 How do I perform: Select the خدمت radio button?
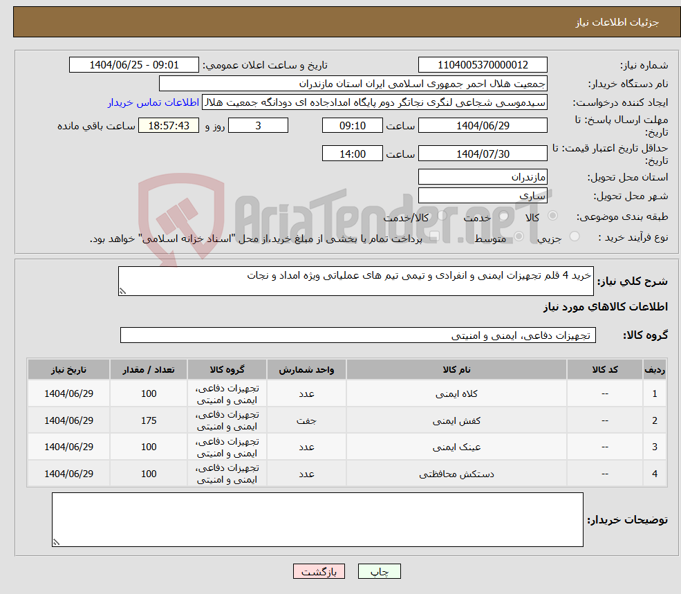click(503, 216)
